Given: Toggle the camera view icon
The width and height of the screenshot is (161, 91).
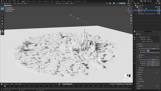Looking at the screenshot, I should (131, 20).
